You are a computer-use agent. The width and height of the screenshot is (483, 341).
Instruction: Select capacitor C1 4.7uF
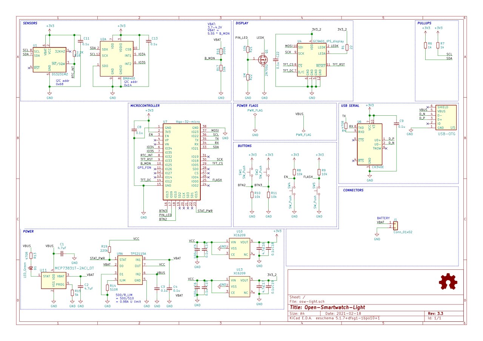(61, 254)
